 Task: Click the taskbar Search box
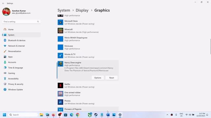(23, 115)
